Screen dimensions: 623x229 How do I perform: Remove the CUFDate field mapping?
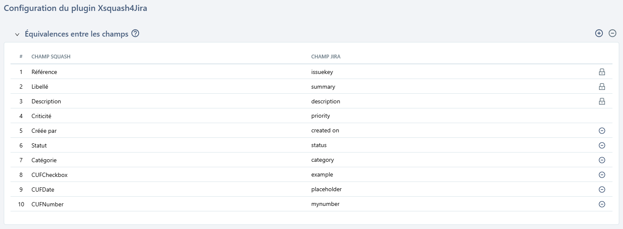(x=602, y=190)
